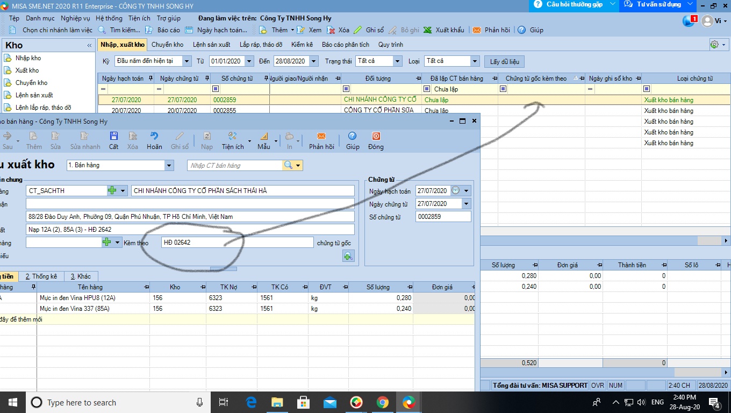Screen dimensions: 731x413
Task: Switch to the Kiểm kê tab
Action: click(302, 45)
